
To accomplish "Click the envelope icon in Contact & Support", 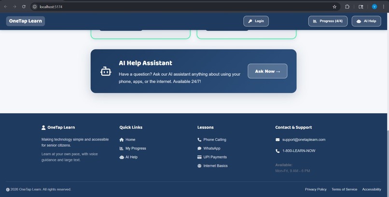I will 278,140.
